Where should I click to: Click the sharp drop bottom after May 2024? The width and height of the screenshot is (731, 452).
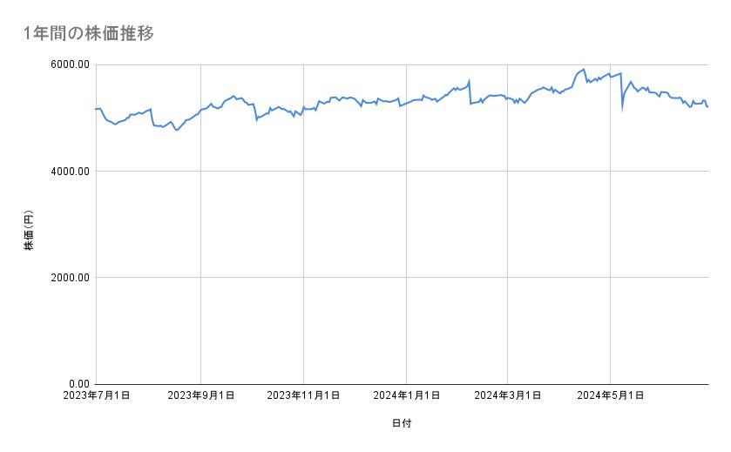coord(622,110)
